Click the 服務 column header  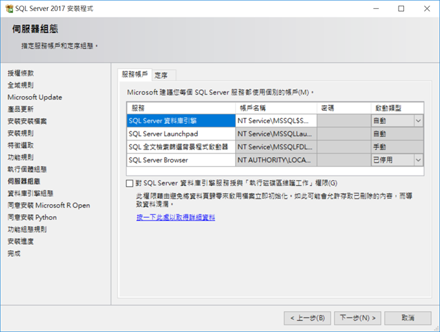point(181,108)
